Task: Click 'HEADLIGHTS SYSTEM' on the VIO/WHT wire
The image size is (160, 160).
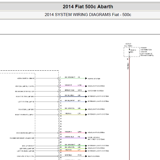Action: coord(96,86)
